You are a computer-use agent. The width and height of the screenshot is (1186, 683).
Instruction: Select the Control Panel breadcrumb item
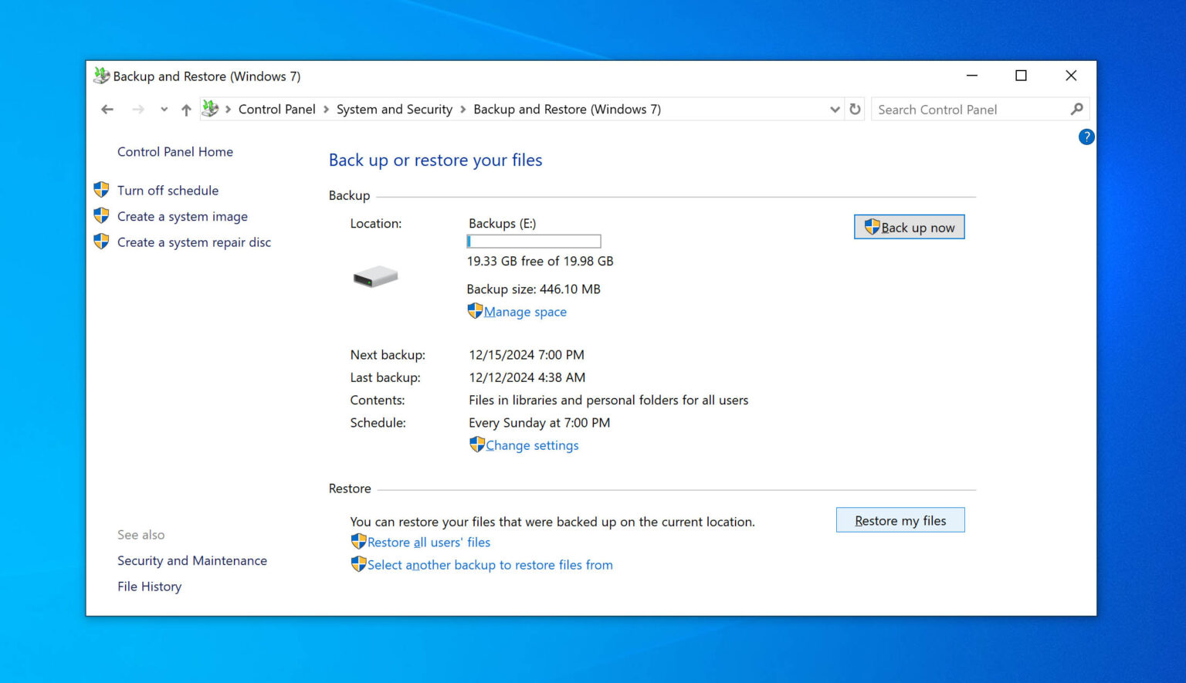276,109
